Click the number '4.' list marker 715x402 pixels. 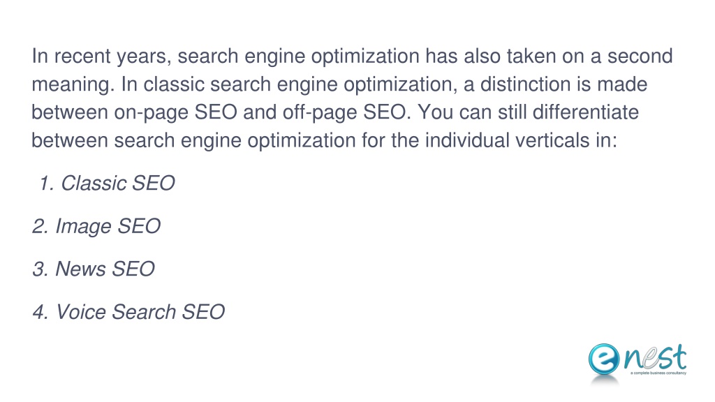tap(40, 312)
